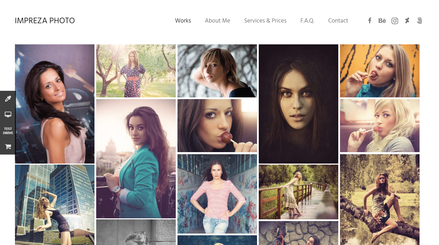Open striped-shirt woman at graffiti wall photo
This screenshot has height=245, width=439.
click(217, 194)
